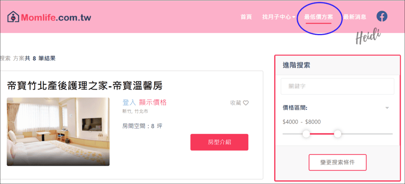Viewport: 405px width, 184px height.
Task: Click the 變更搜索條件 button
Action: tap(338, 162)
